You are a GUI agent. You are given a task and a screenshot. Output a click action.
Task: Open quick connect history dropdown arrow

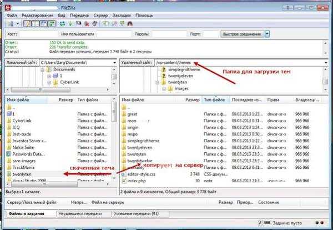click(x=267, y=34)
